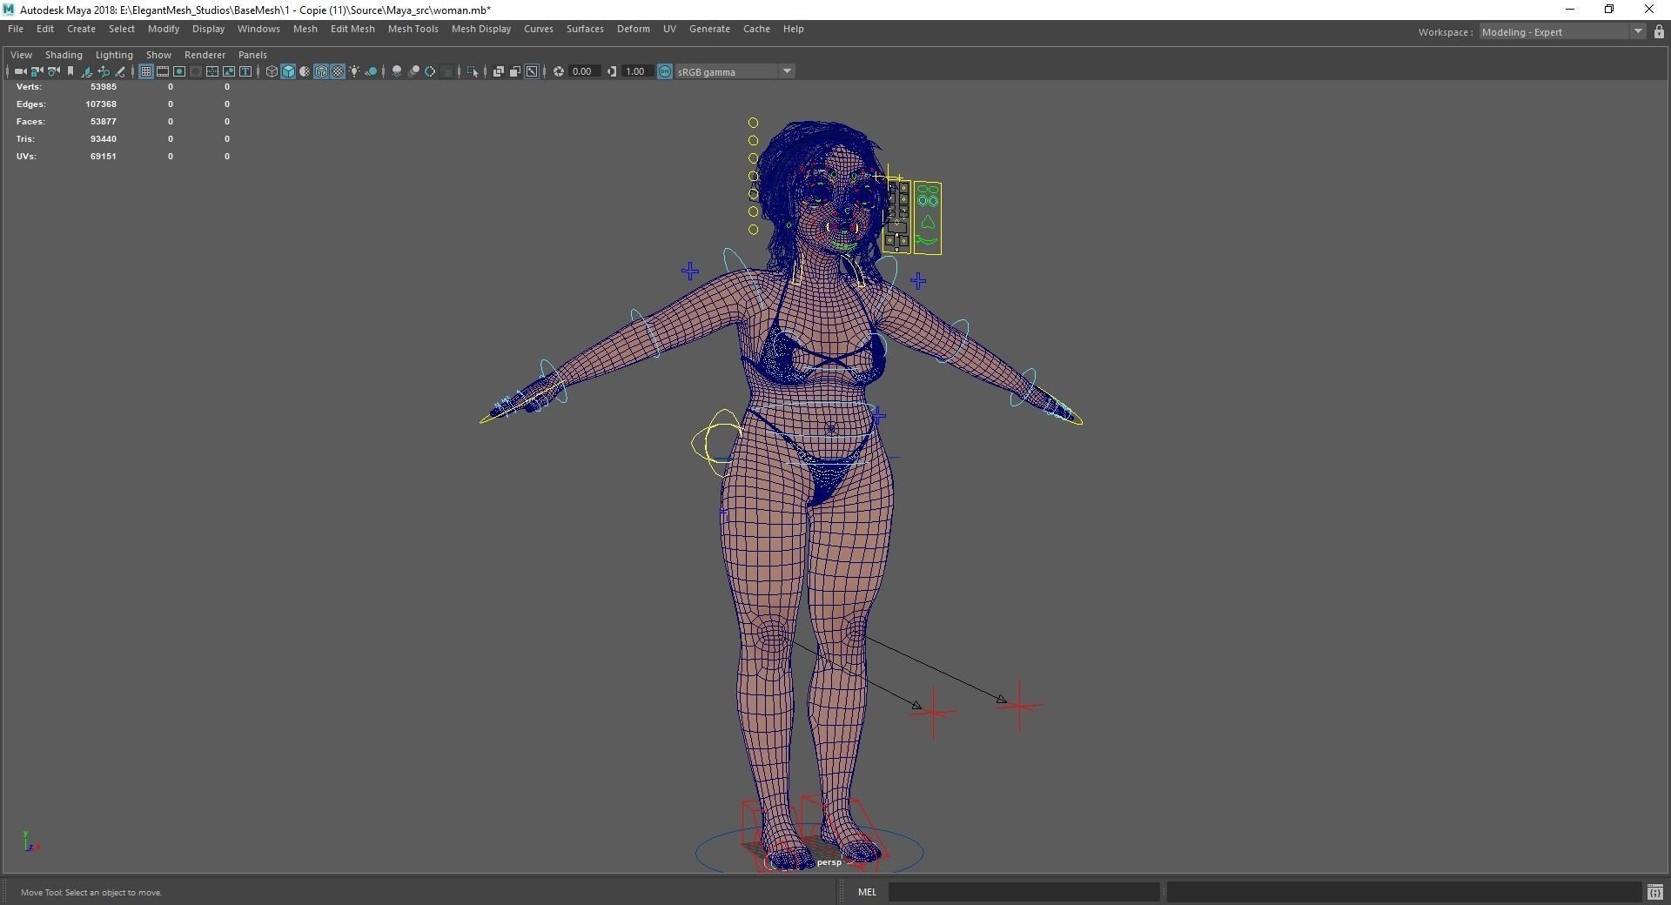
Task: Open the File menu
Action: (16, 29)
